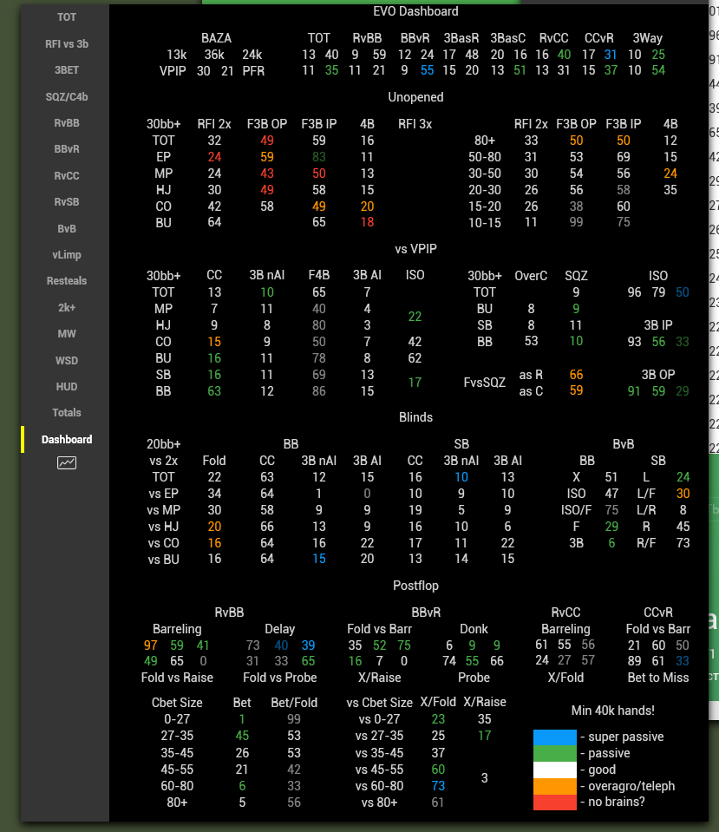Viewport: 719px width, 832px height.
Task: Open the RvCC sidebar tab
Action: pyautogui.click(x=66, y=175)
